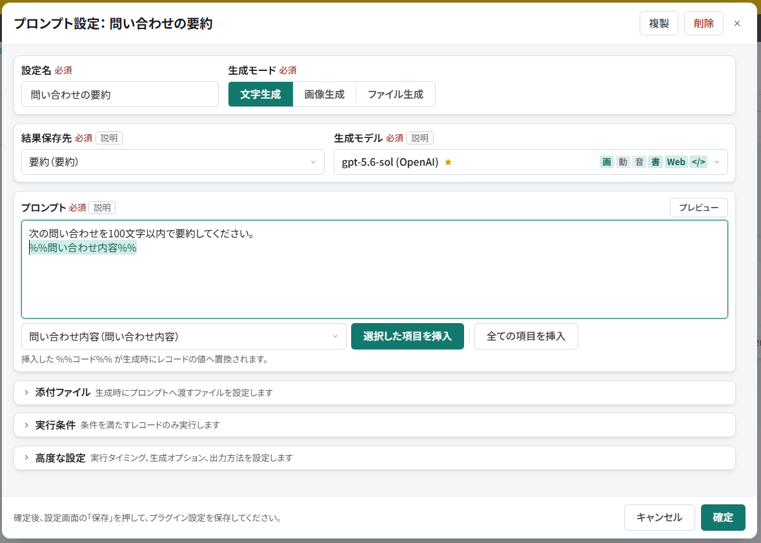Click the </> code capability badge
This screenshot has height=543, width=761.
tap(698, 162)
